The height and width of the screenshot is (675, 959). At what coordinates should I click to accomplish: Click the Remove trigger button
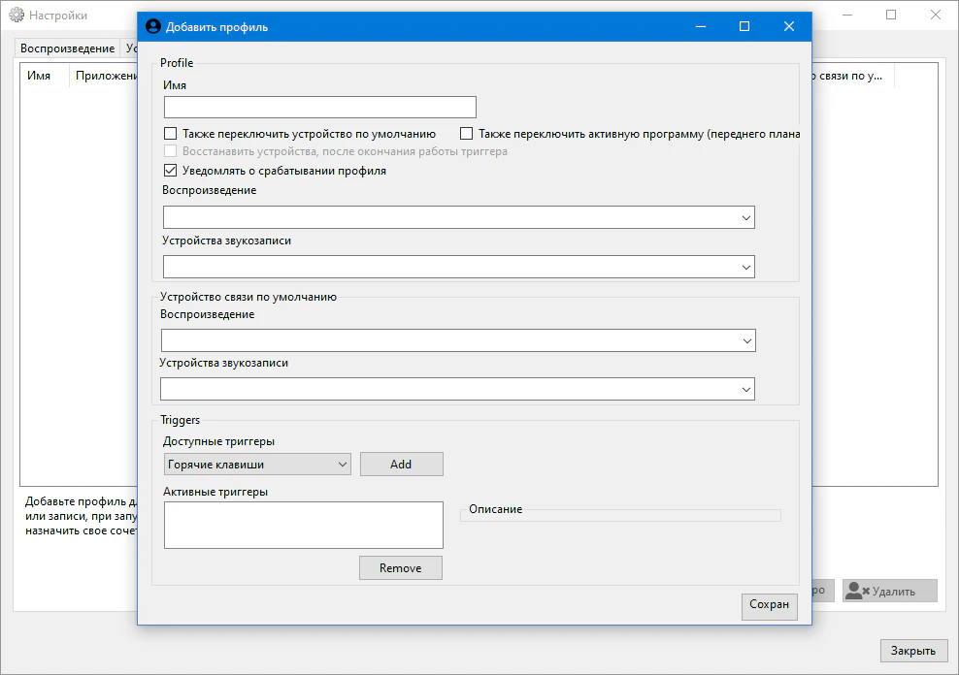pyautogui.click(x=401, y=568)
